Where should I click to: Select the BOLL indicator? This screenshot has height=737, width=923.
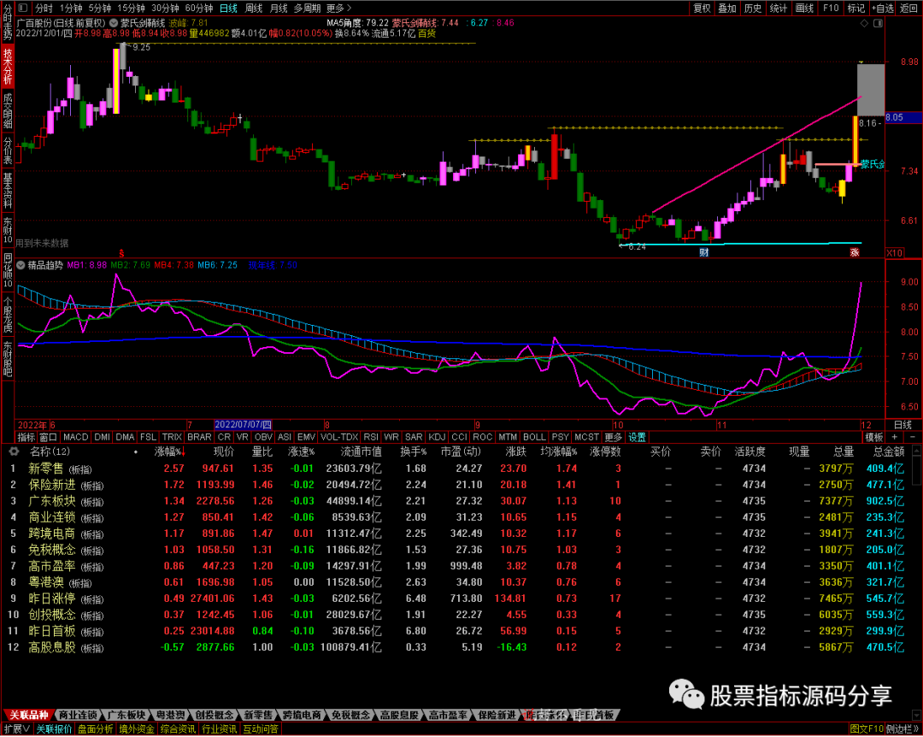tap(534, 437)
